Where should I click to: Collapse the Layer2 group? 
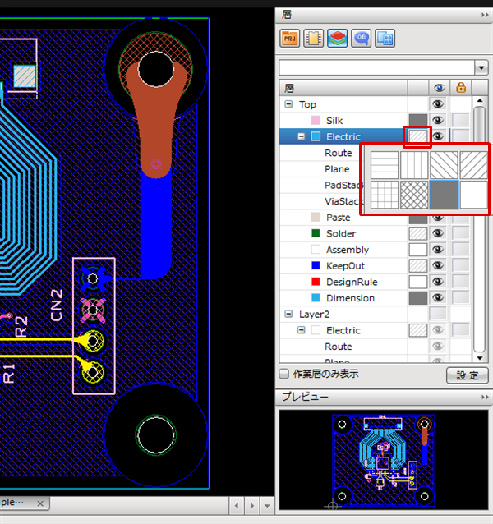(x=288, y=314)
